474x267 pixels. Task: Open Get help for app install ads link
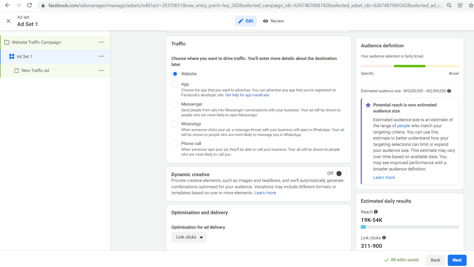tap(247, 95)
